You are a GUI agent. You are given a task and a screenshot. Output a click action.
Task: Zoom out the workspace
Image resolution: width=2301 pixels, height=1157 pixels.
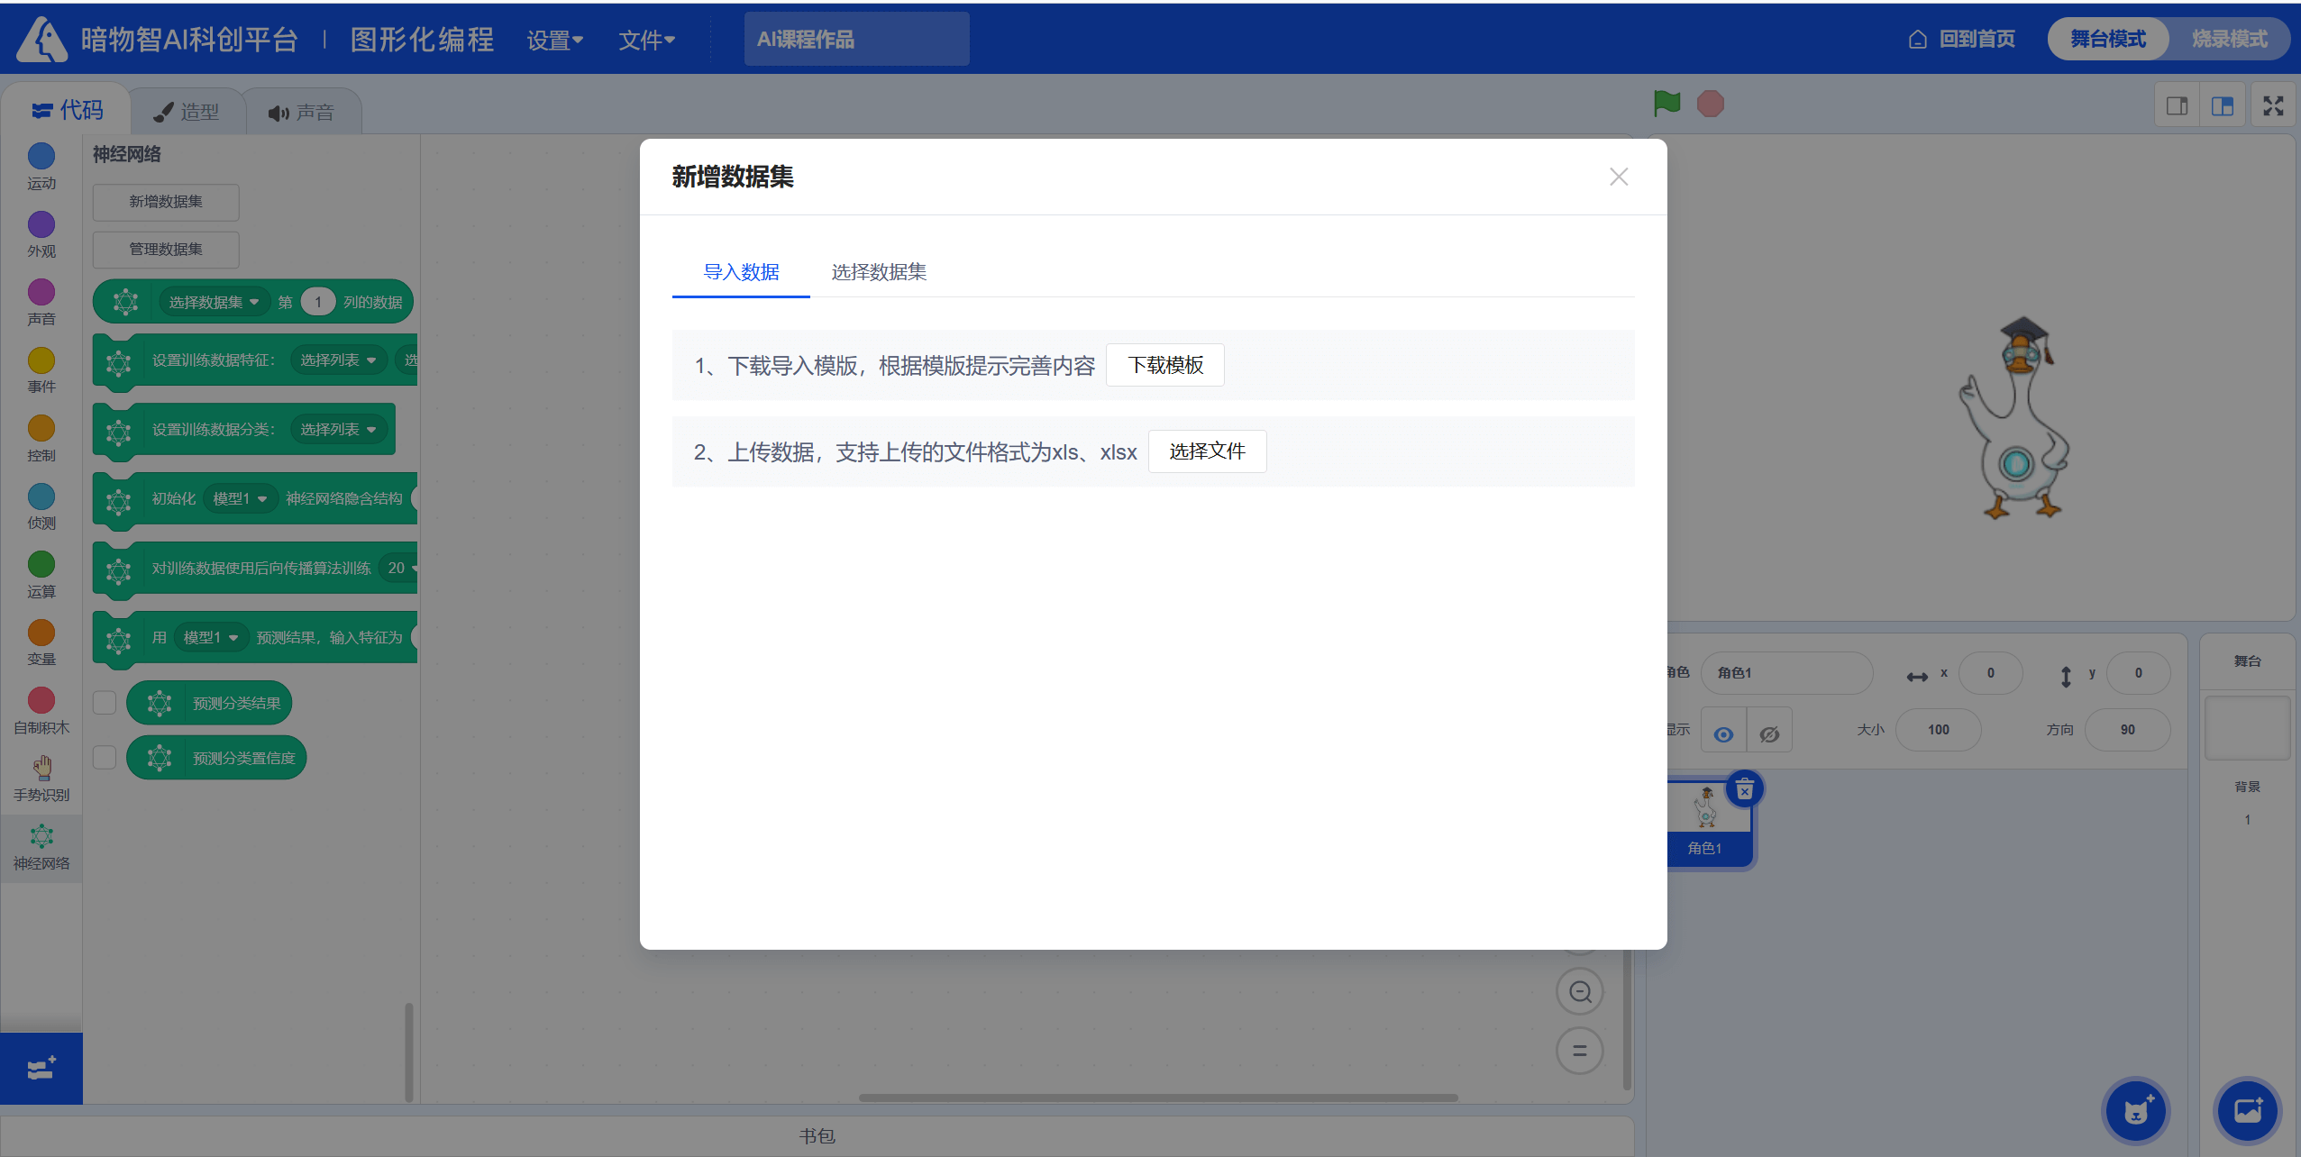(x=1580, y=992)
